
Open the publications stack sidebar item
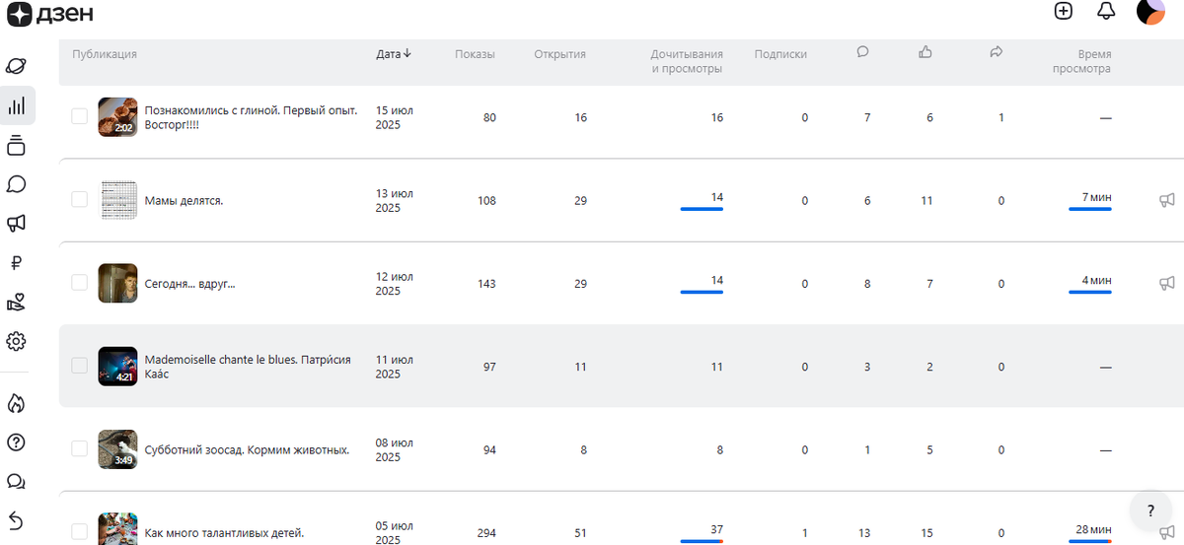pyautogui.click(x=17, y=146)
